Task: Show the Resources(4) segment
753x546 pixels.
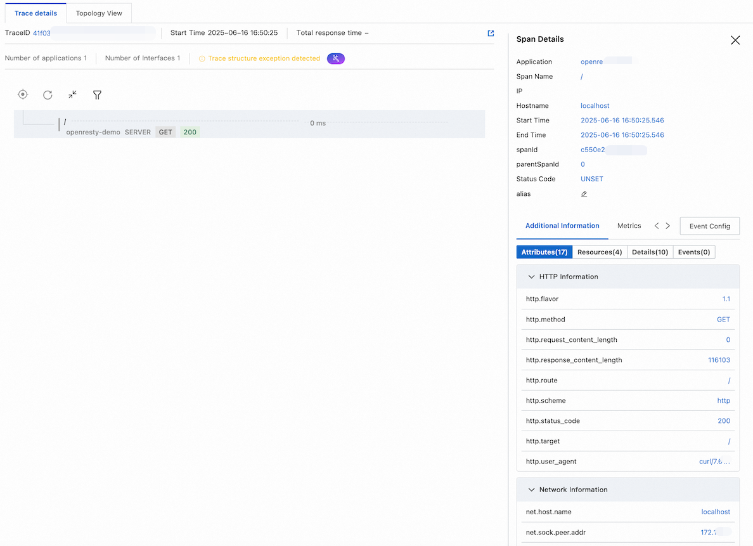Action: click(600, 252)
